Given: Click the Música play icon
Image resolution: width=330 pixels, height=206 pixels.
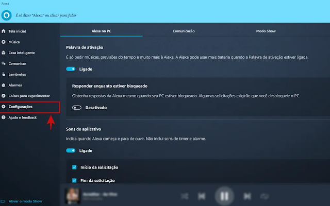Looking at the screenshot, I should click(4, 42).
